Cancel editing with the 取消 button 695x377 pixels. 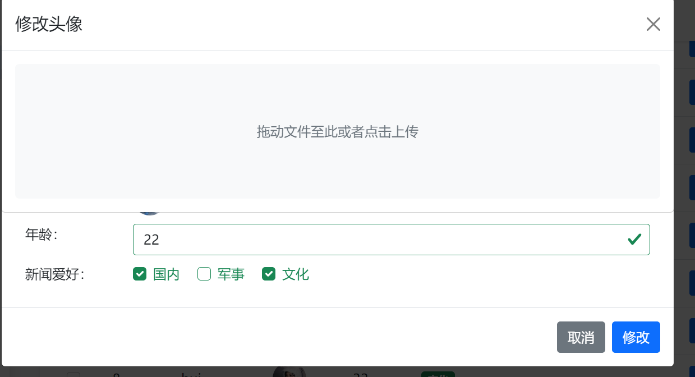[x=581, y=337]
